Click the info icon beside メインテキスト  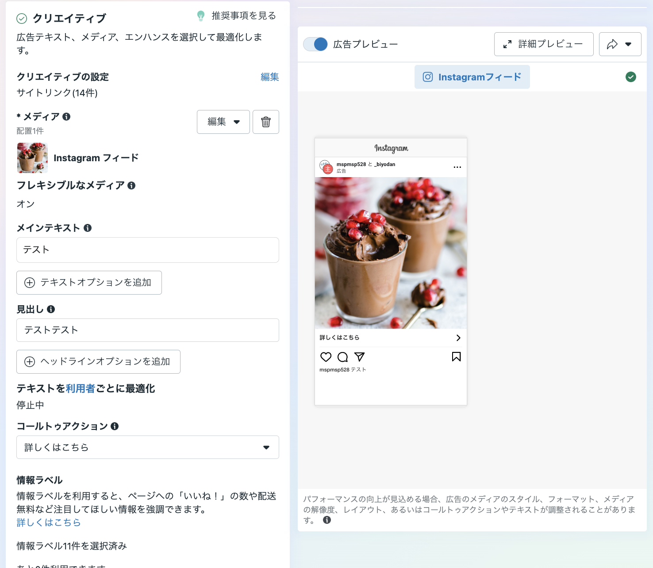coord(88,228)
